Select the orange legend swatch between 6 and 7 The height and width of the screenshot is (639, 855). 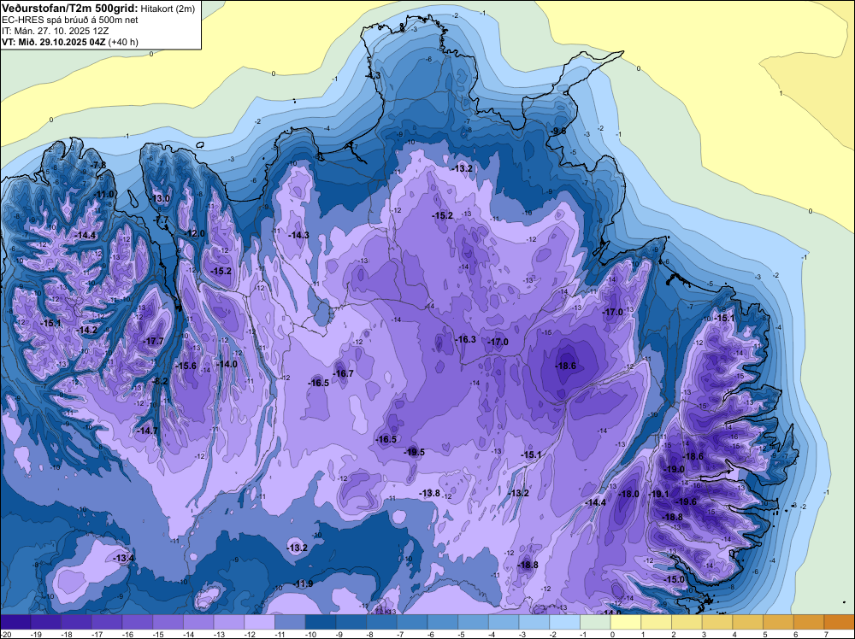(809, 622)
